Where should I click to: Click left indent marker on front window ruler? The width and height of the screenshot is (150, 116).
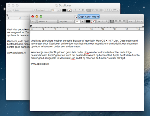[x=31, y=26]
